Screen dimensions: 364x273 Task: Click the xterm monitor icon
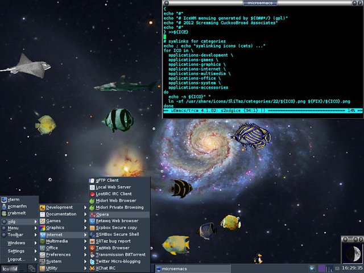pos(4,200)
